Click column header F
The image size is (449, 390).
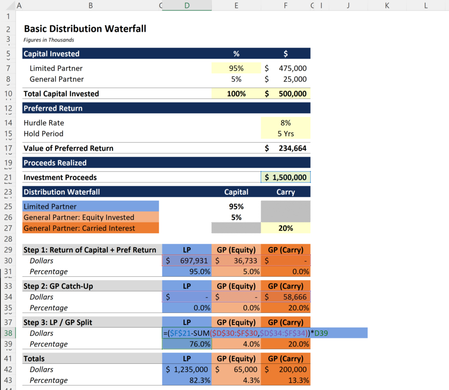pos(285,5)
